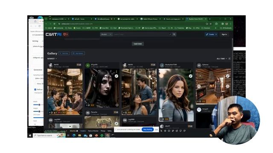Viewport: 273px width, 153px height.
Task: Click Stop sharing button
Action: (148, 129)
